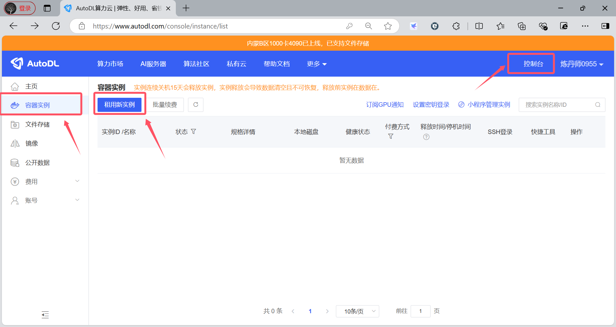Viewport: 616px width, 327px height.
Task: Click the AutoDL logo
Action: (x=35, y=63)
